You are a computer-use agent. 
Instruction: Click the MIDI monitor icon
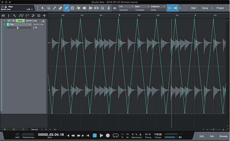coord(17,134)
